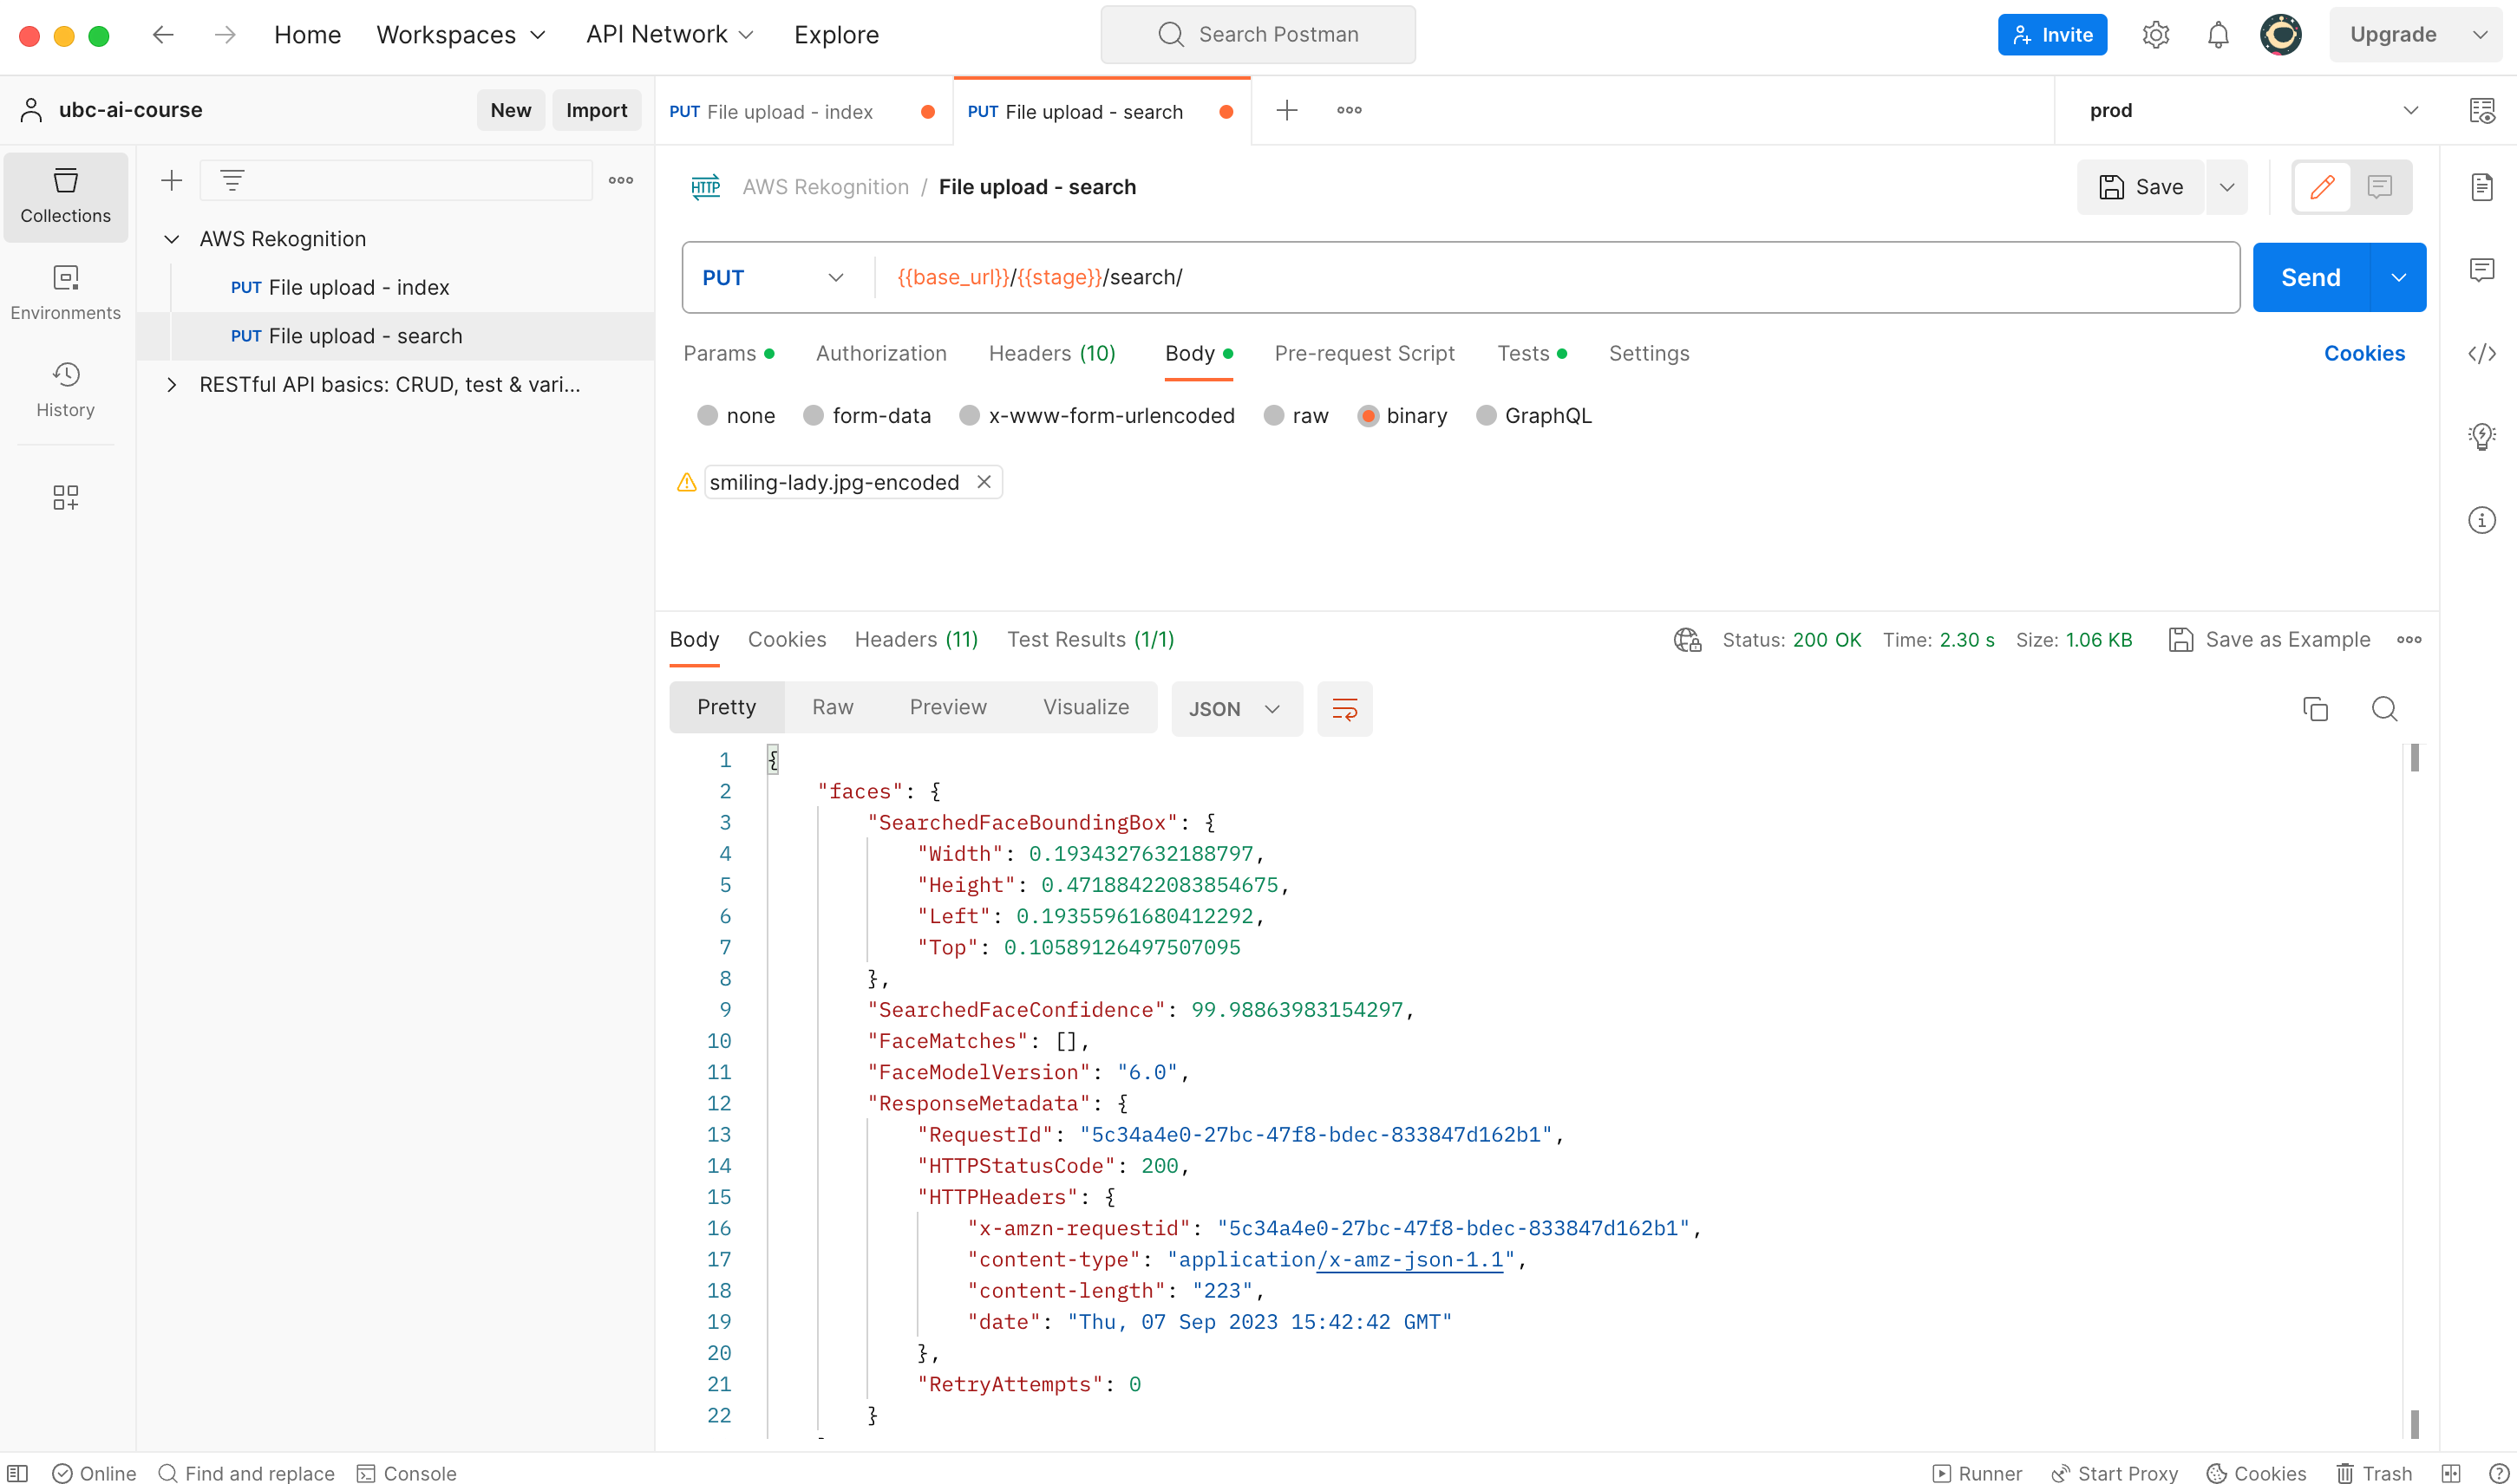This screenshot has height=1484, width=2517.
Task: Switch to the Pre-request Script tab
Action: click(x=1363, y=353)
